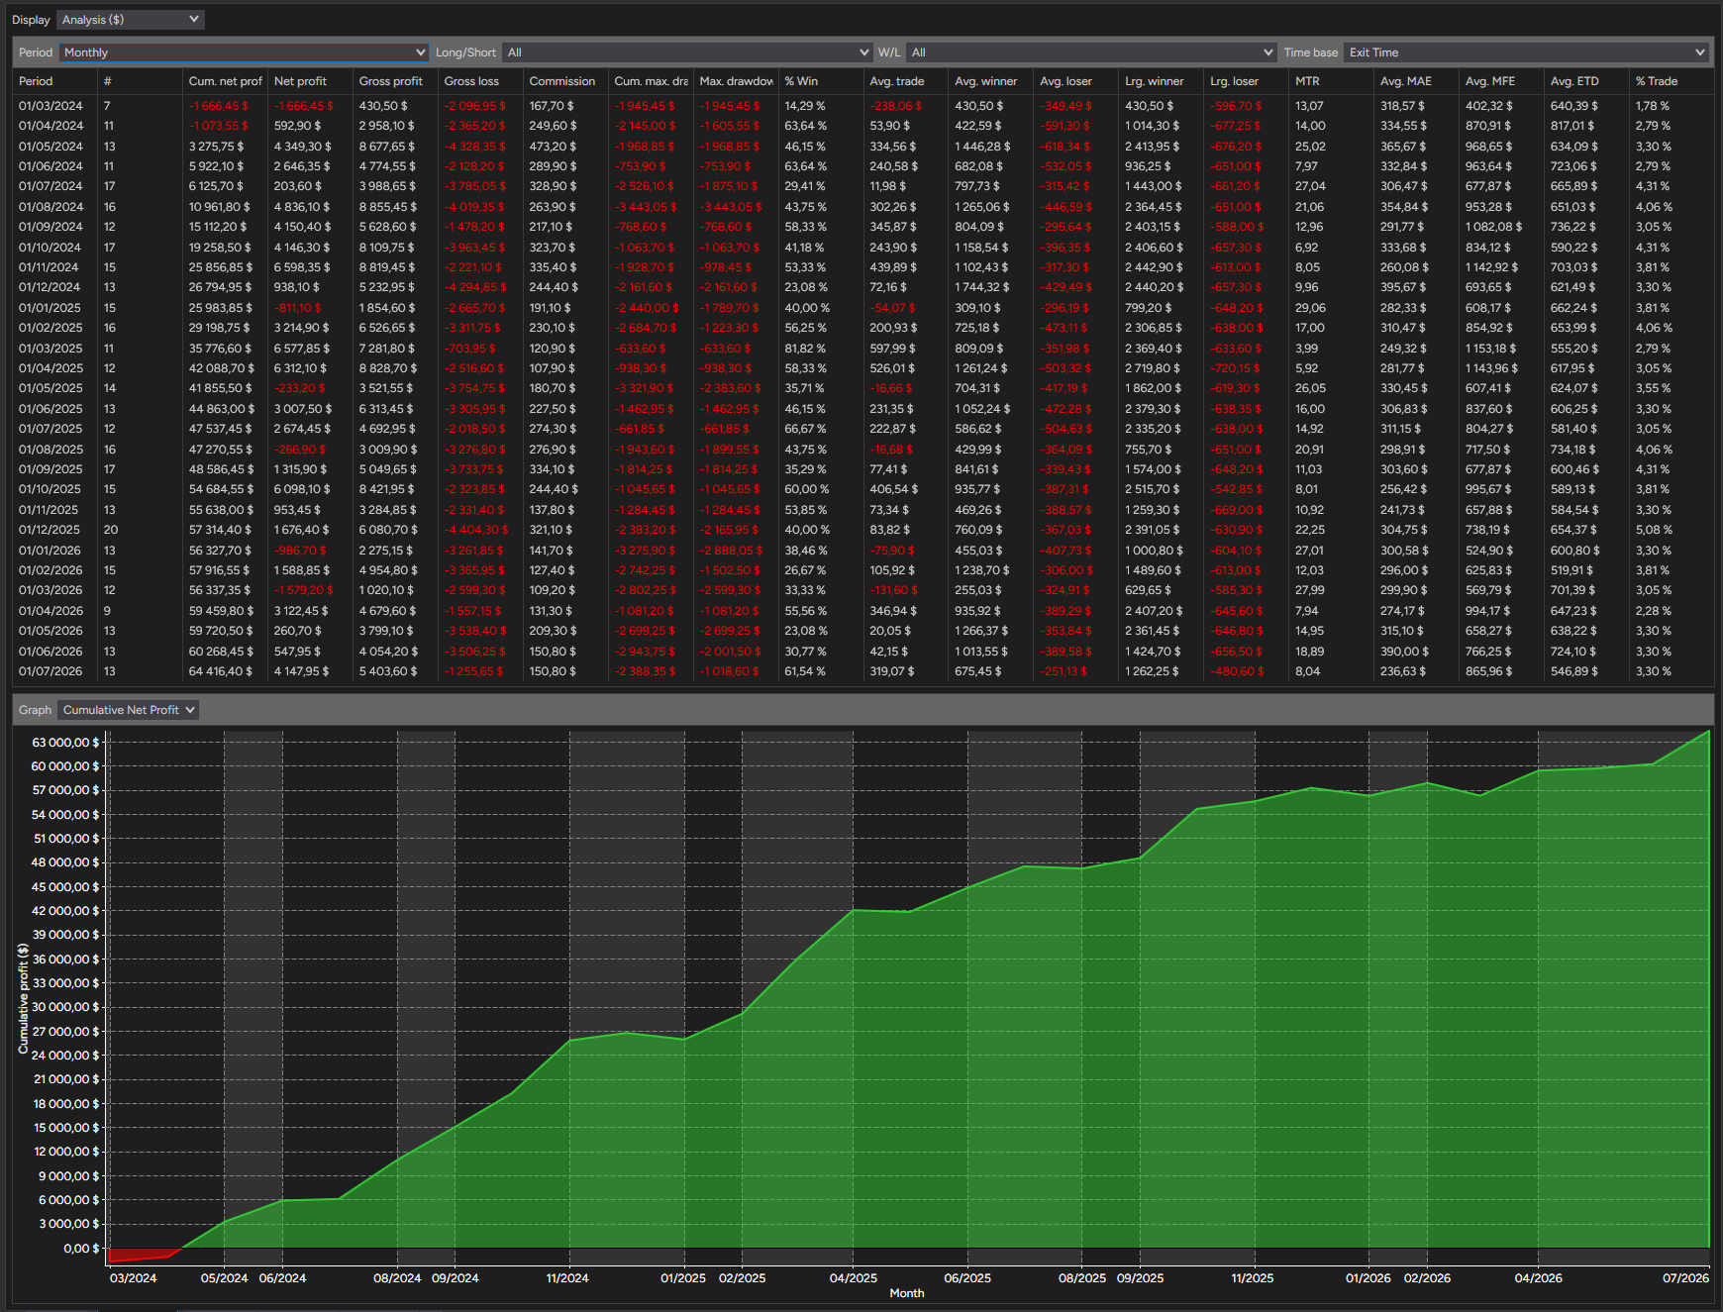Select the 01/05/2026 period row
The height and width of the screenshot is (1312, 1723).
pos(863,631)
